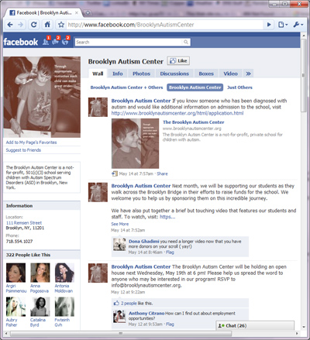Viewport: 310px width, 340px height.
Task: Open the application.html link in first post
Action: (x=177, y=113)
